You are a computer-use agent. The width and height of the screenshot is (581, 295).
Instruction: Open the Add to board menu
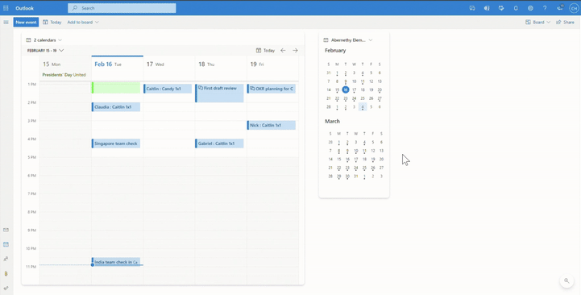click(83, 23)
